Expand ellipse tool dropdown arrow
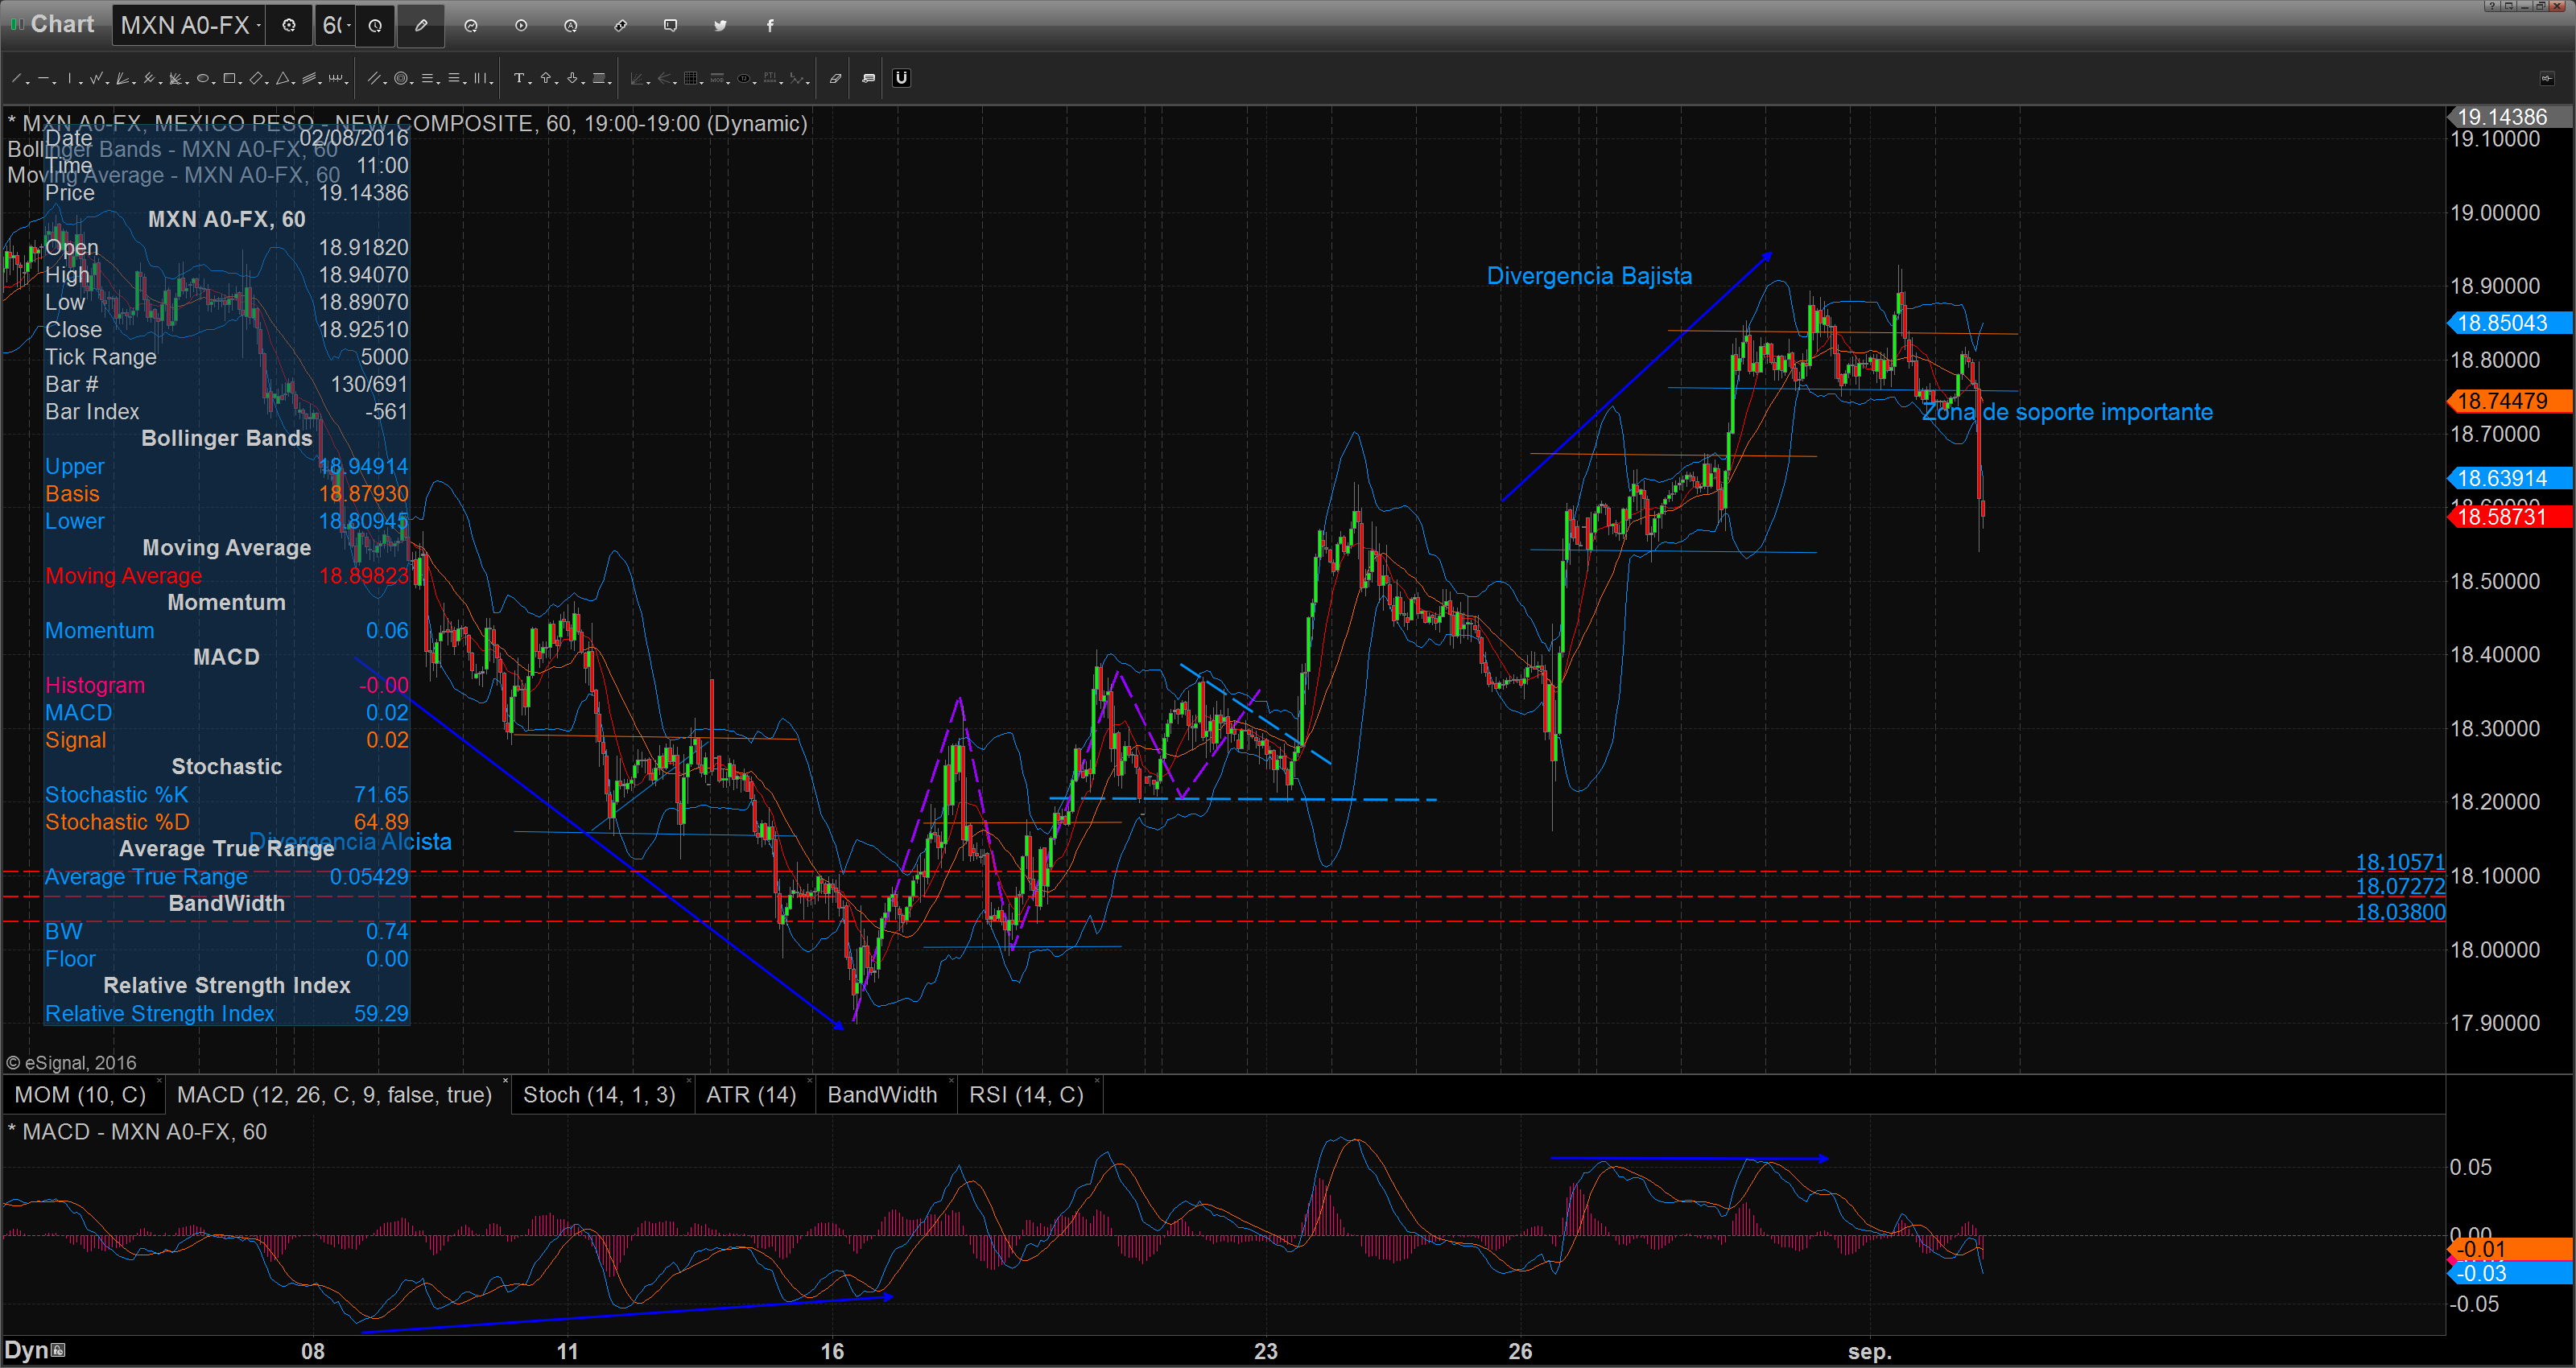 pyautogui.click(x=214, y=83)
